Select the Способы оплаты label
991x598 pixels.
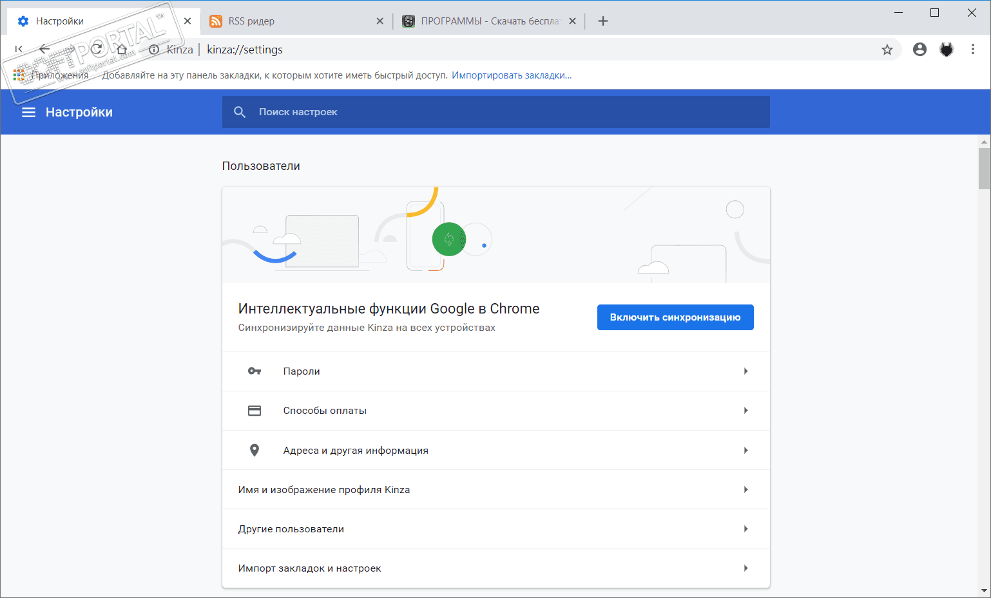coord(325,411)
